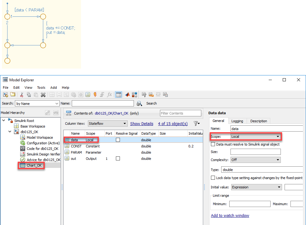Select Model Workspace in the hierarchy tree

tap(39, 137)
